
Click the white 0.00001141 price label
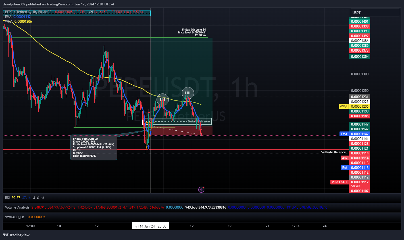click(x=359, y=139)
